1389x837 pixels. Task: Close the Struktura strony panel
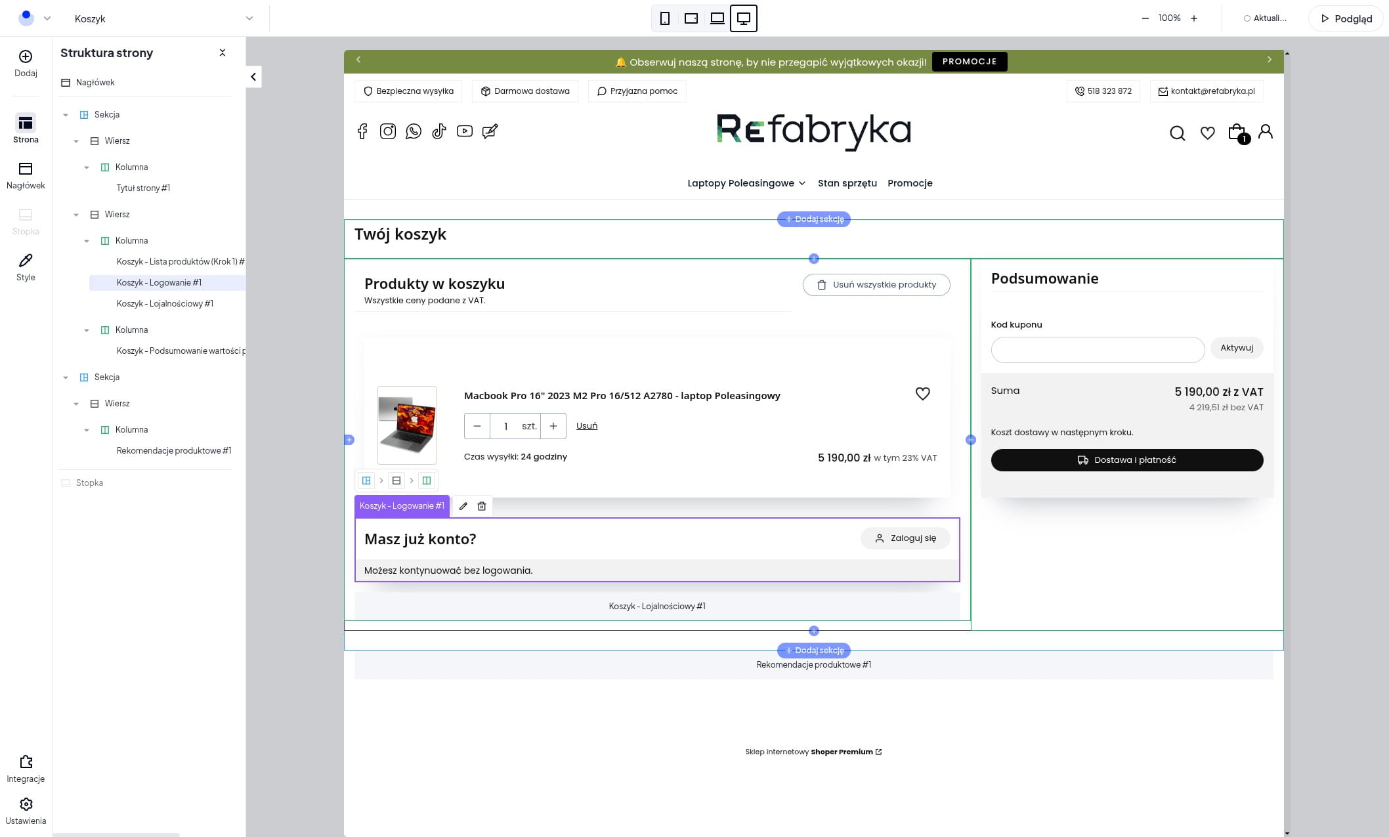[223, 53]
